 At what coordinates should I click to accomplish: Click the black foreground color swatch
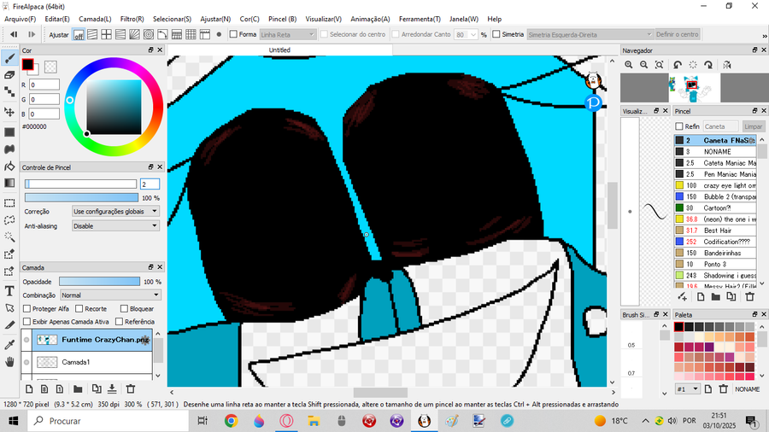coord(27,64)
